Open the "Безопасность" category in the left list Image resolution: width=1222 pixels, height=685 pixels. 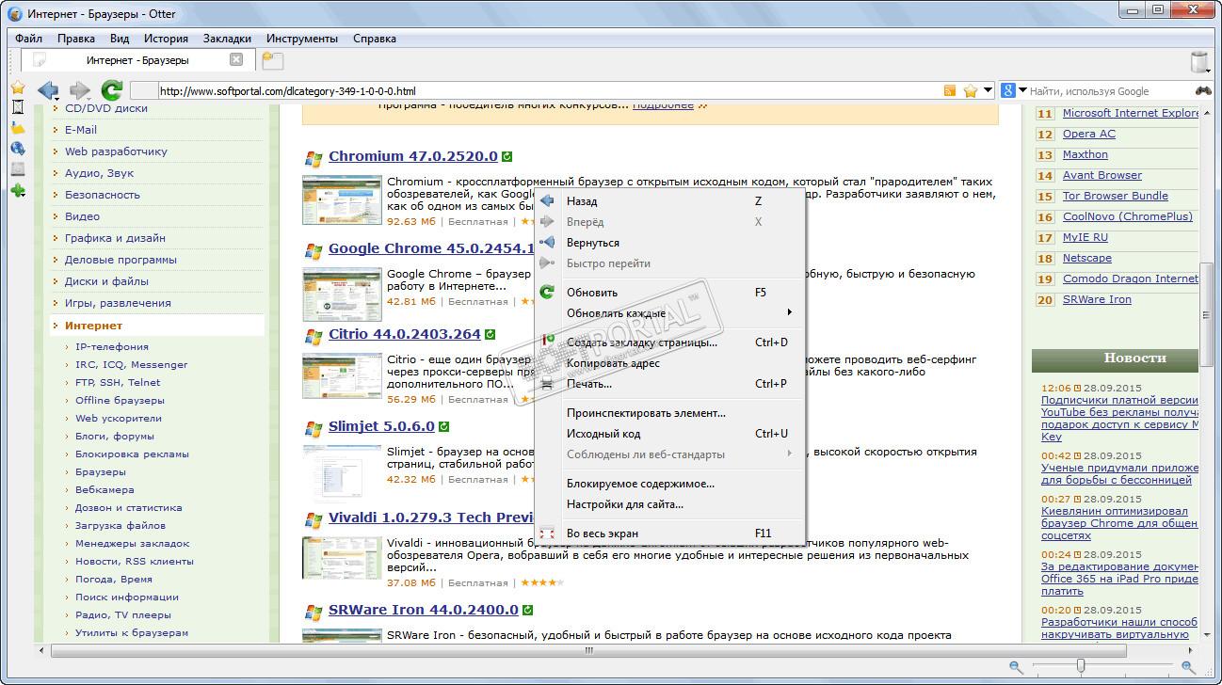(102, 195)
